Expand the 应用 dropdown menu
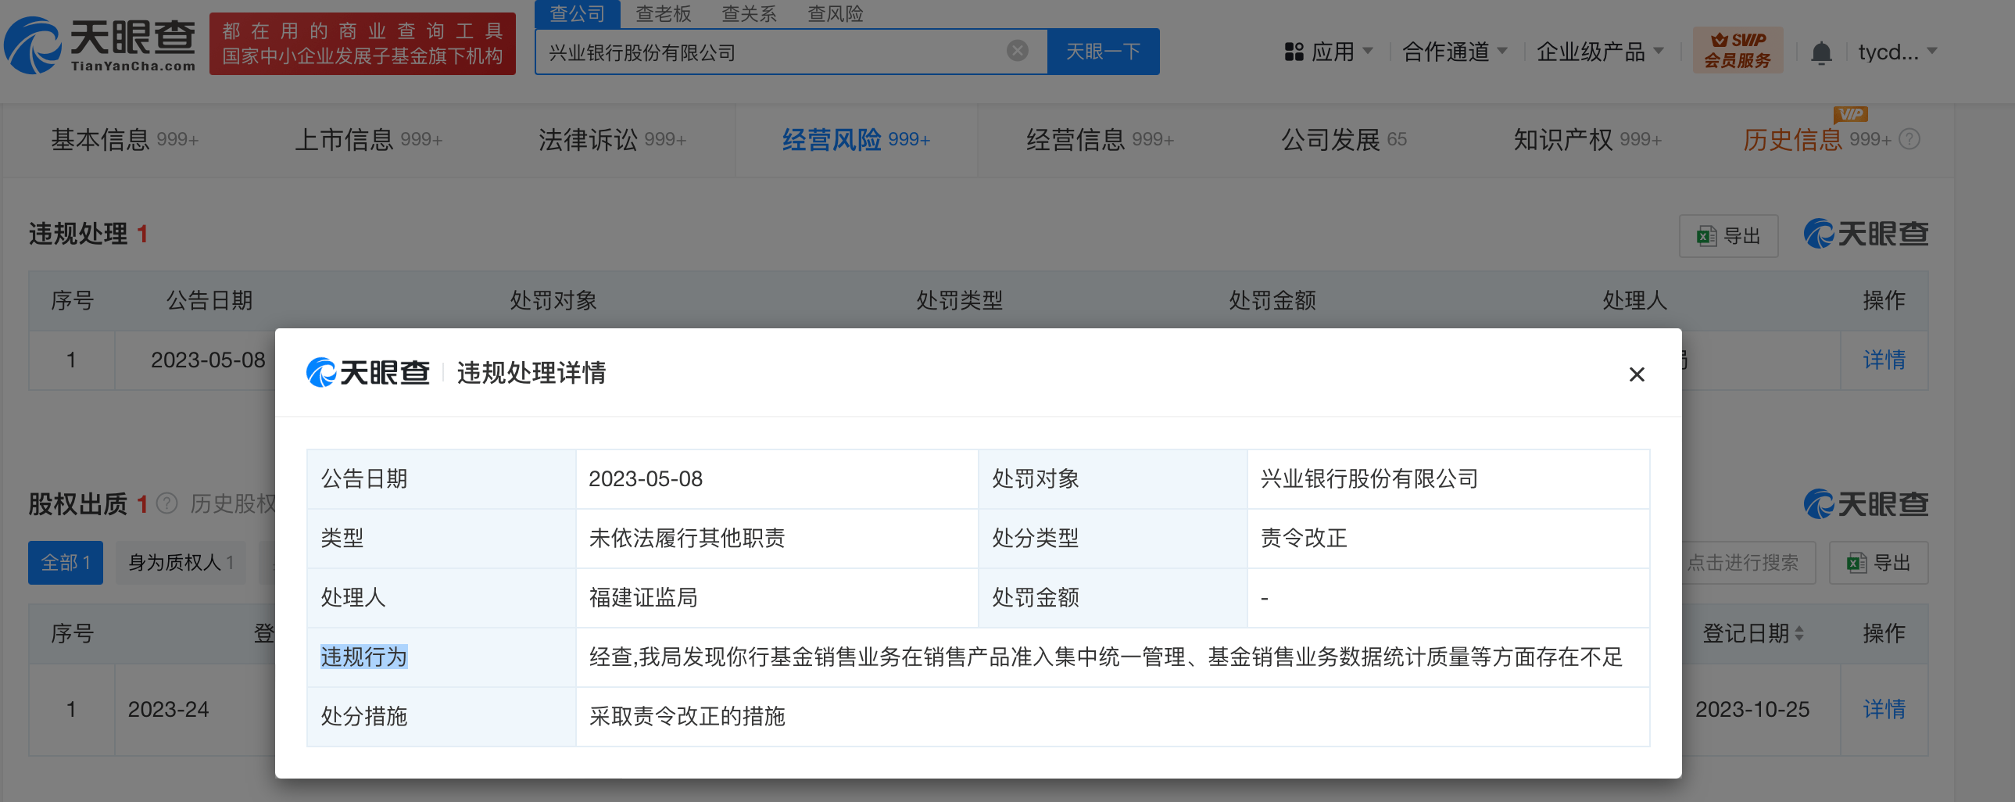 point(1329,52)
